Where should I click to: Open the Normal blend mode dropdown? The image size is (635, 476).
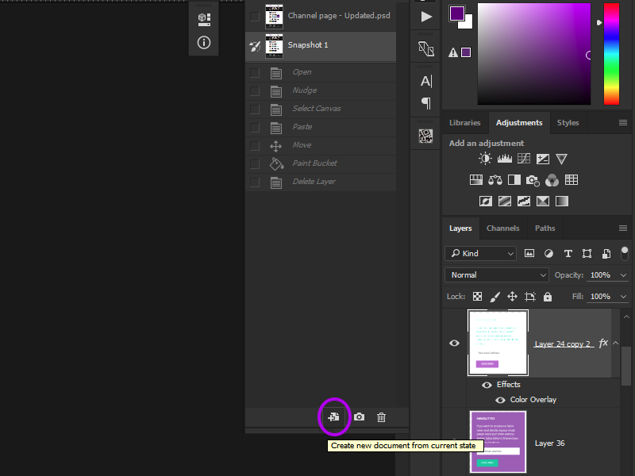point(497,275)
